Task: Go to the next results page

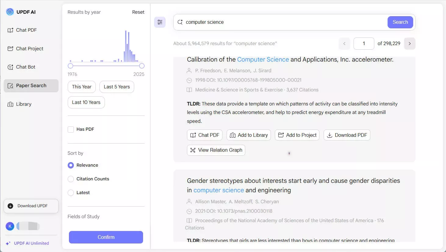Action: pos(410,44)
